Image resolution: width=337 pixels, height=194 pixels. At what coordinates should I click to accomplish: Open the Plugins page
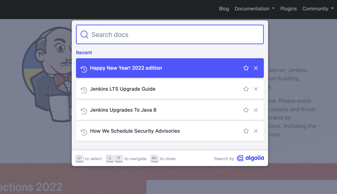[288, 9]
